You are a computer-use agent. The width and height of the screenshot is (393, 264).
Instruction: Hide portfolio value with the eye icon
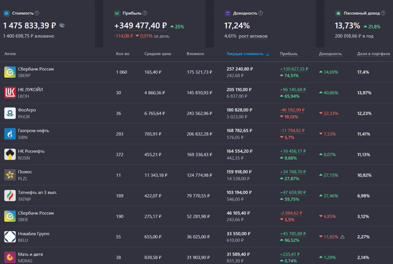point(62,25)
